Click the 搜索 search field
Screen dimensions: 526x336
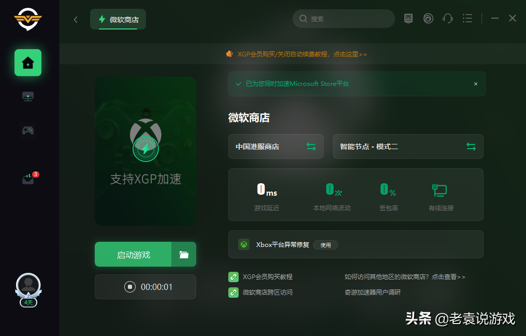(x=344, y=19)
